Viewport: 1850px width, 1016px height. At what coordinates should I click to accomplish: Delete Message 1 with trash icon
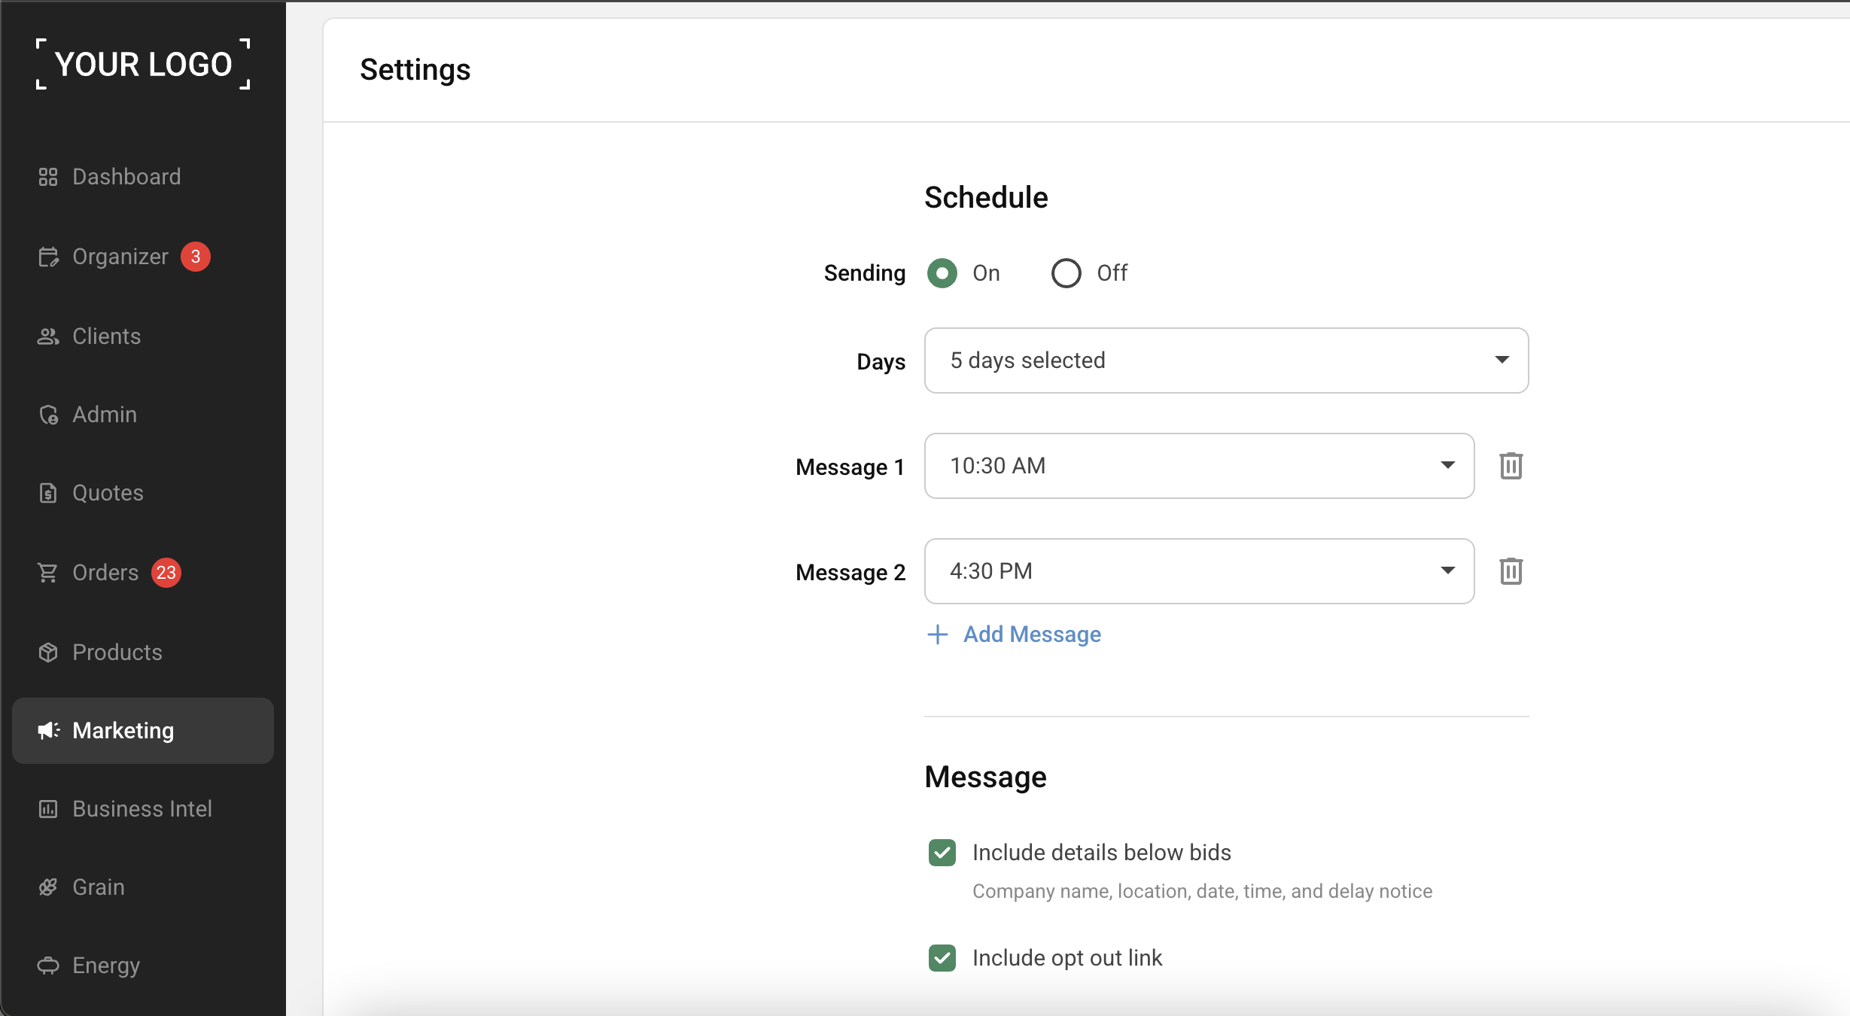(x=1511, y=466)
